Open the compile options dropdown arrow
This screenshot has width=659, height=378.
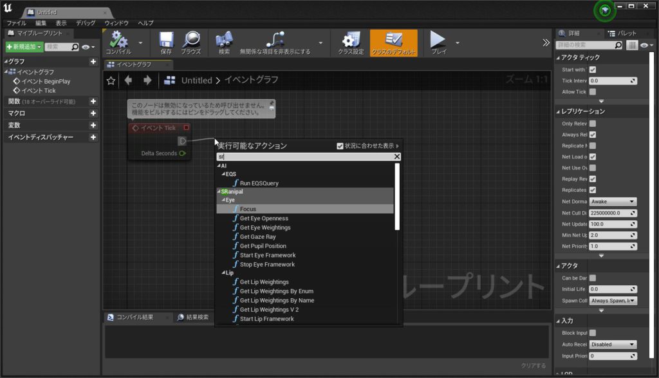pyautogui.click(x=140, y=43)
